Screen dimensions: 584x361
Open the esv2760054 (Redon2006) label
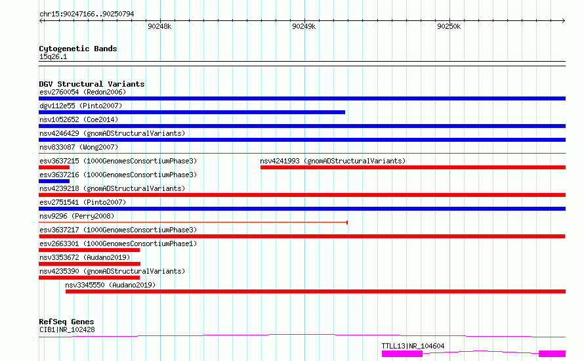point(83,92)
